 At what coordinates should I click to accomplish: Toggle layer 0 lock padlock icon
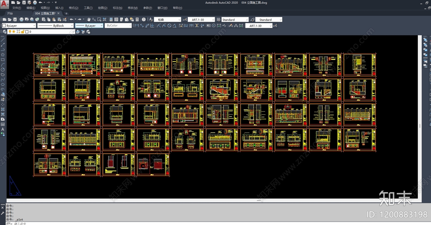(23, 32)
